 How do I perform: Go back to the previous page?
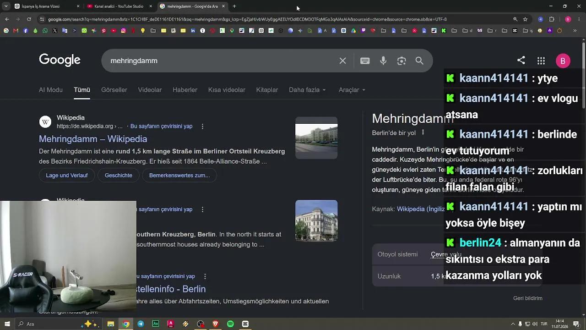click(7, 19)
